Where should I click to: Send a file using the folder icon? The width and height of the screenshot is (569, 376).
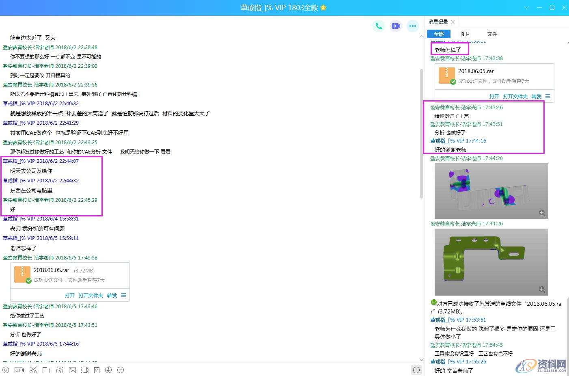point(46,370)
